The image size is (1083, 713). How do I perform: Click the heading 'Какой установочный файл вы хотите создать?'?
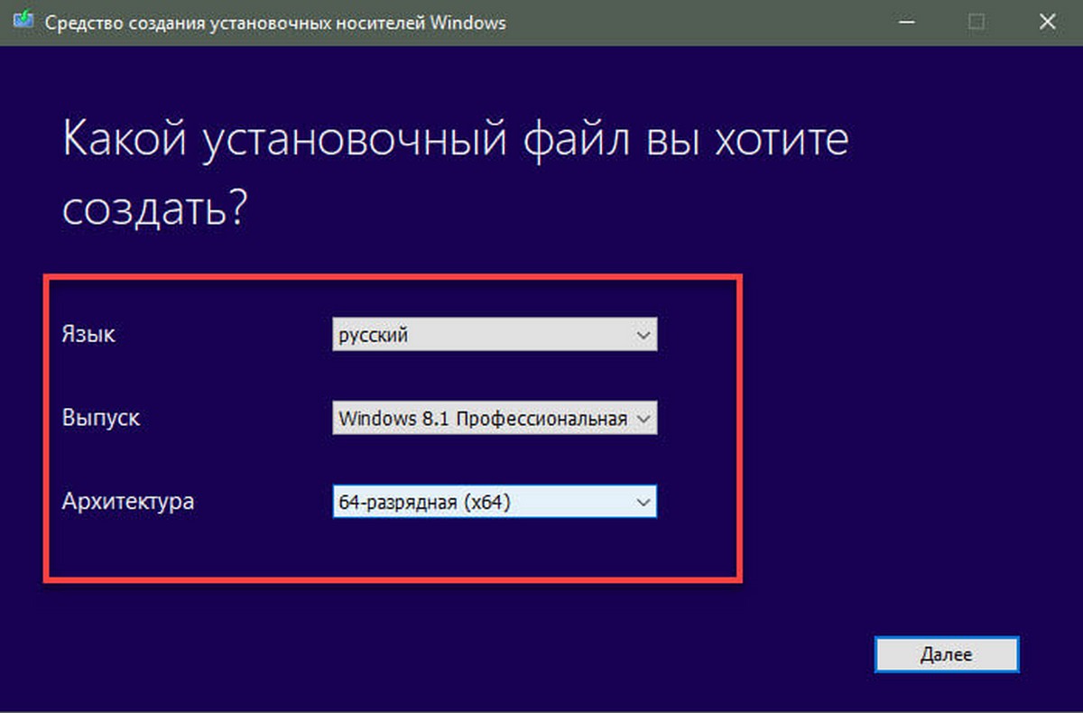pyautogui.click(x=456, y=175)
